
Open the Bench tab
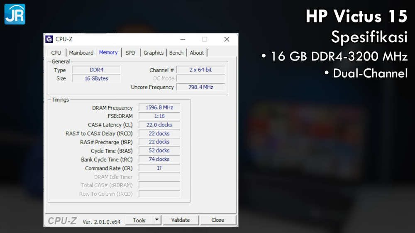pyautogui.click(x=176, y=53)
